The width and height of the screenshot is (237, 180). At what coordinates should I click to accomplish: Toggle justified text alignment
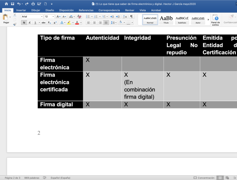click(106, 23)
